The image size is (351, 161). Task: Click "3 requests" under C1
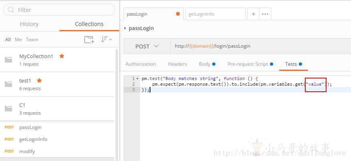pos(30,113)
